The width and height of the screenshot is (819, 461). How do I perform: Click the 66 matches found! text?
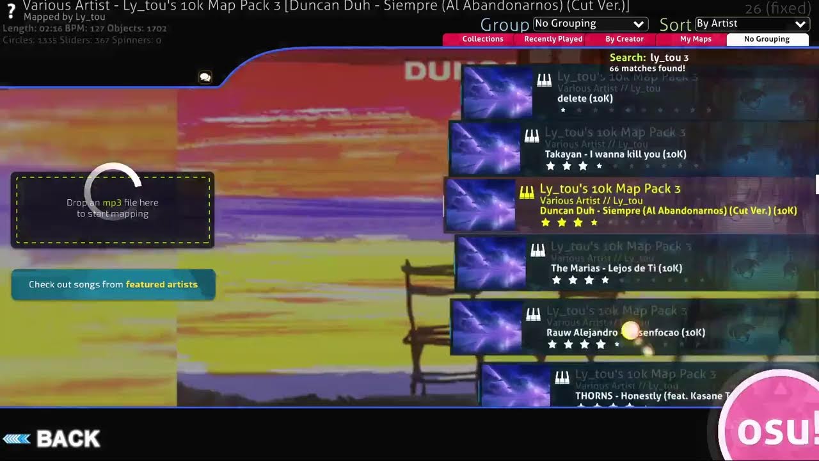click(648, 68)
